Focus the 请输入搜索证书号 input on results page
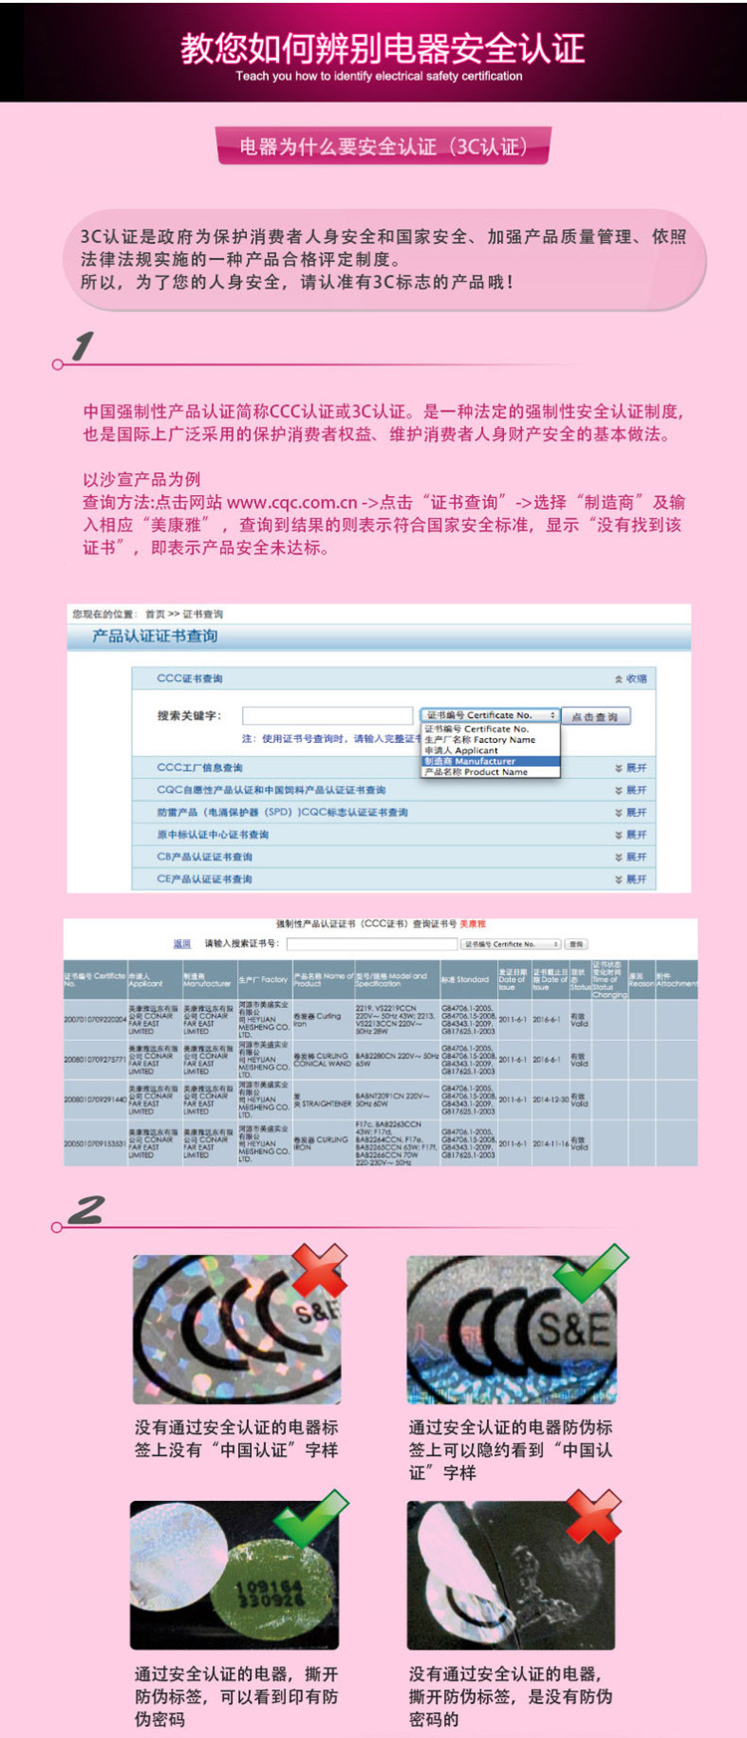The image size is (747, 1738). (373, 943)
